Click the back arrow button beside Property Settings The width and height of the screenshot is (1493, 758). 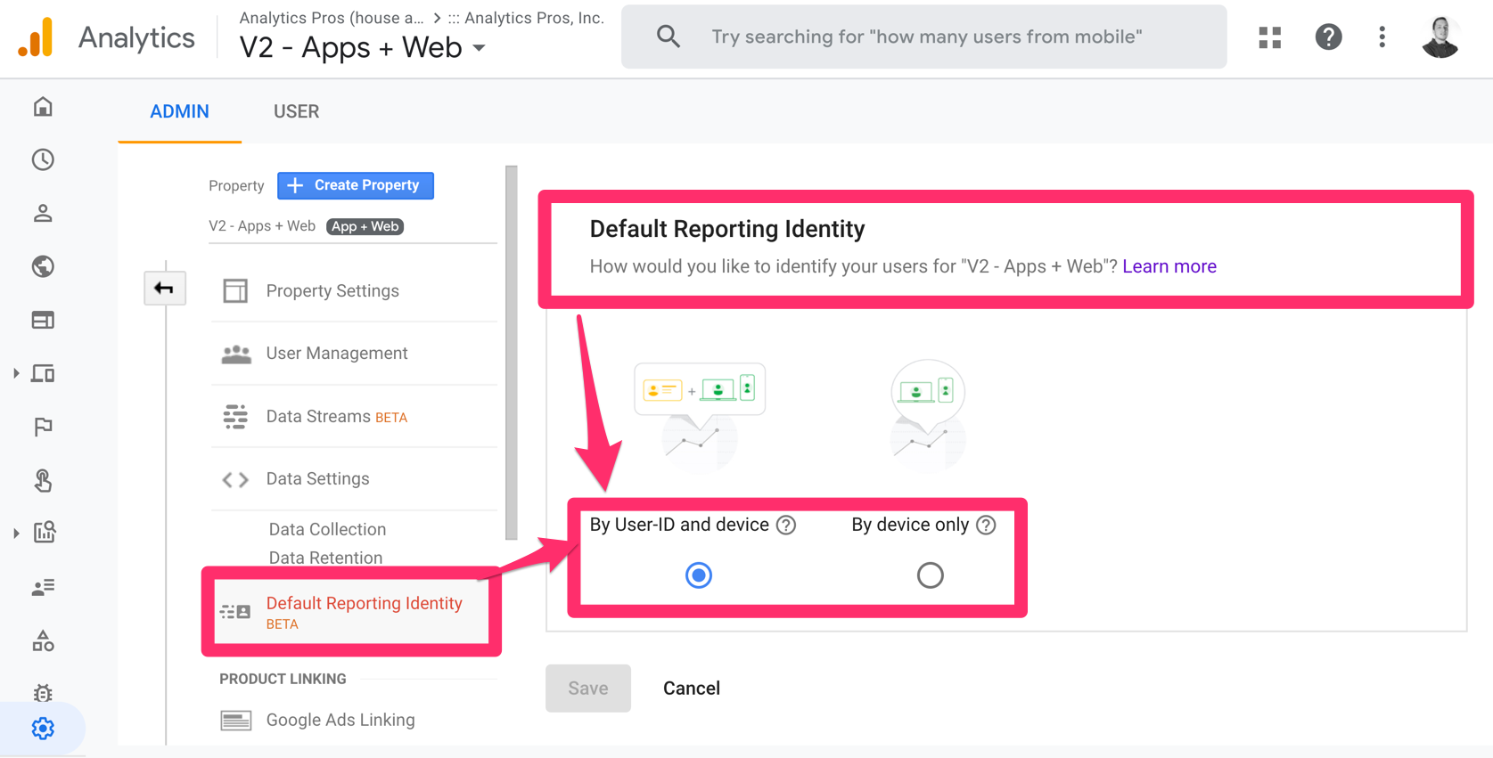(165, 289)
